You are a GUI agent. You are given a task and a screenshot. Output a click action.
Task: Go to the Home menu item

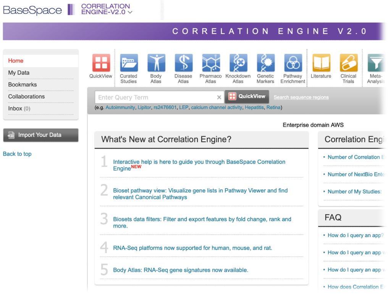40,61
